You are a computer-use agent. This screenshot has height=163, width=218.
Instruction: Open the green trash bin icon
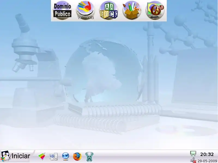pos(89,156)
